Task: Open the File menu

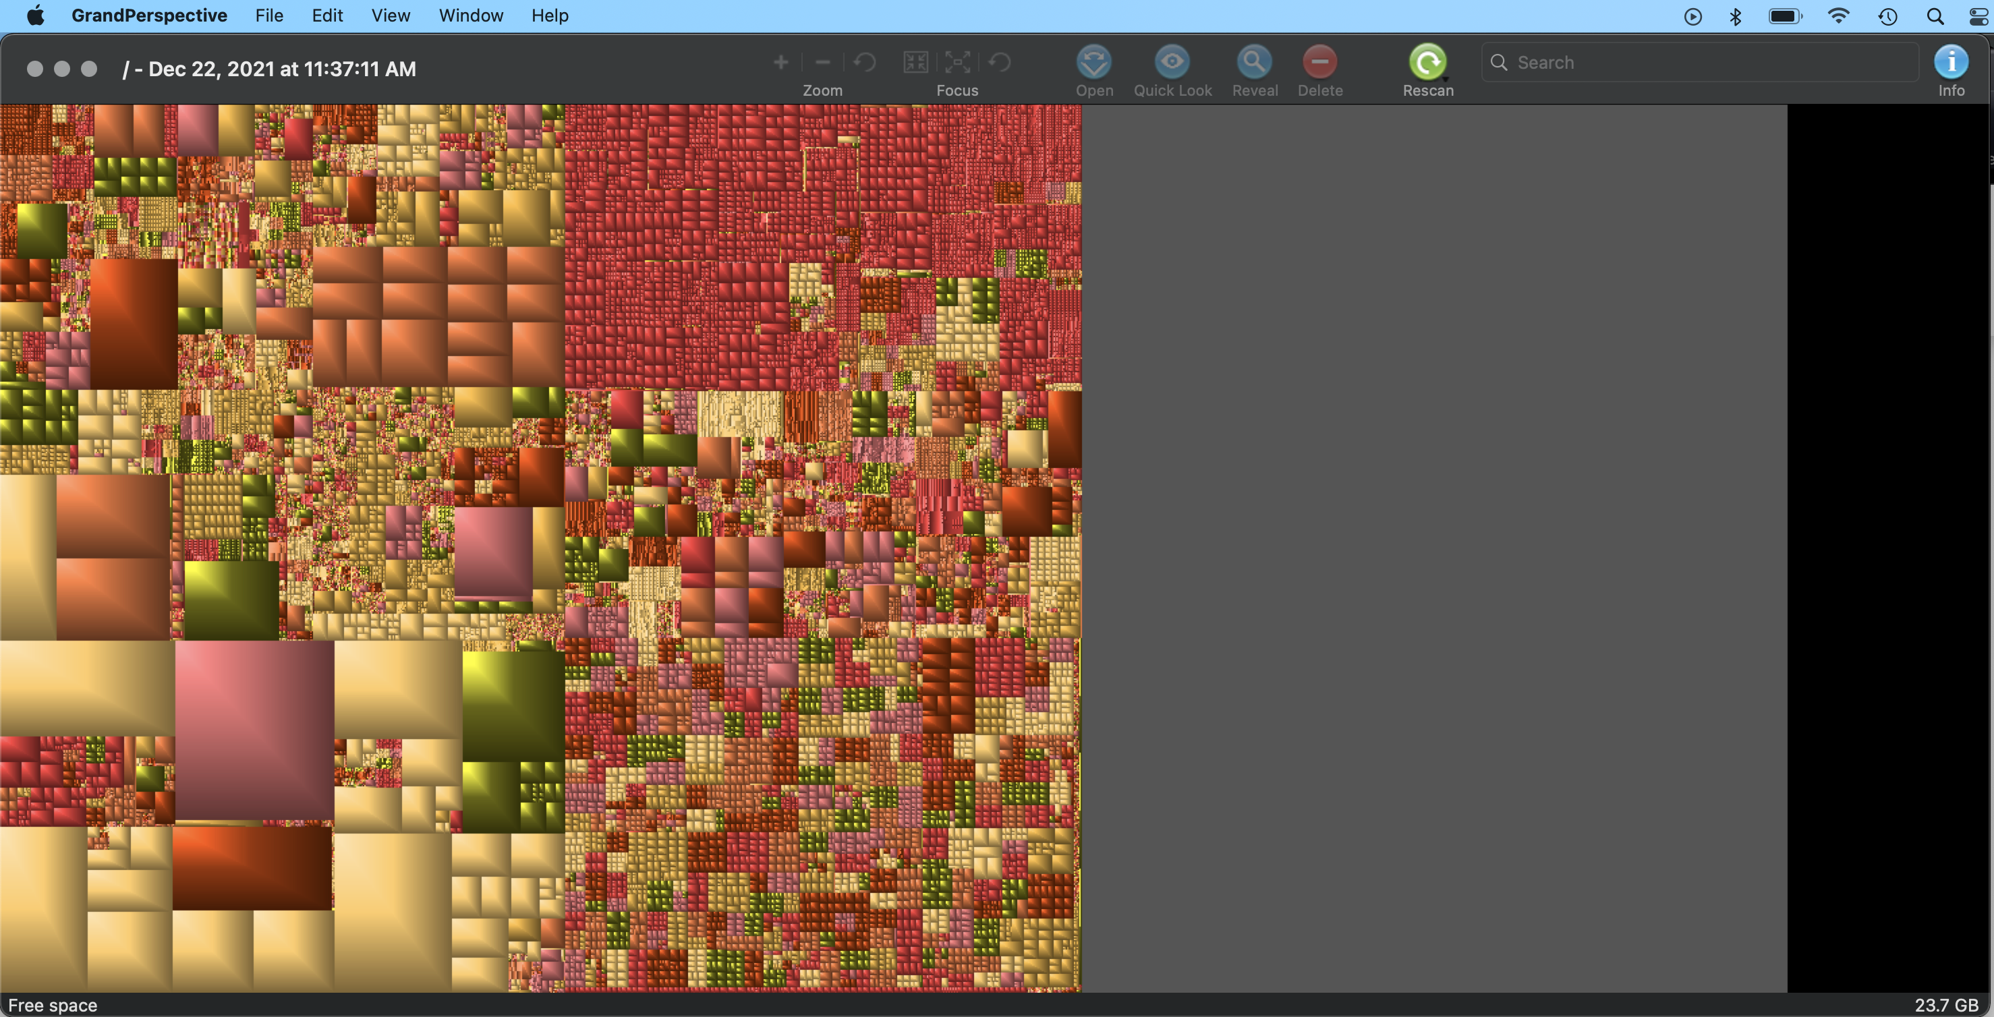Action: pyautogui.click(x=268, y=16)
